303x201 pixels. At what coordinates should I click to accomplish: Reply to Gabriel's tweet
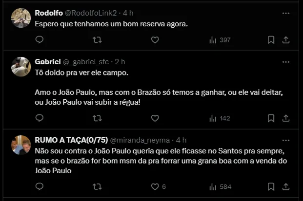40,118
